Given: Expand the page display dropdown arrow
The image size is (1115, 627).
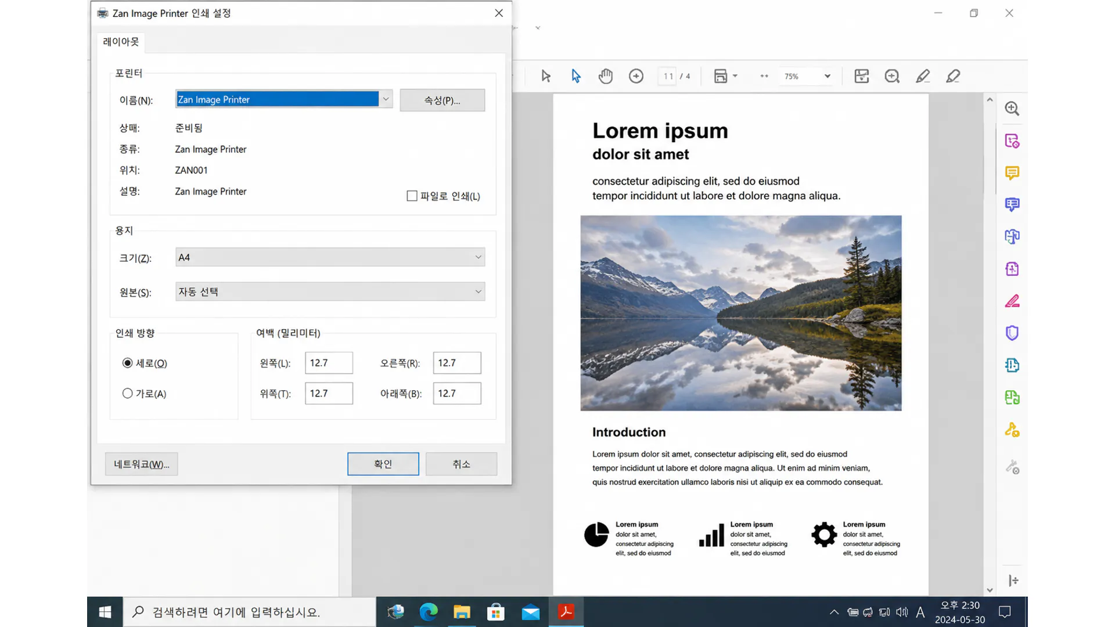Looking at the screenshot, I should click(735, 76).
